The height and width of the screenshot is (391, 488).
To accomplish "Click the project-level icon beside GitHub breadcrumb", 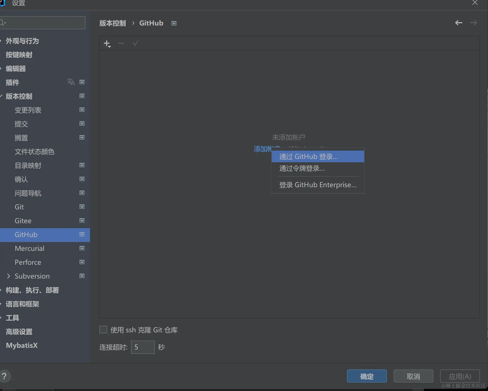I will [174, 23].
